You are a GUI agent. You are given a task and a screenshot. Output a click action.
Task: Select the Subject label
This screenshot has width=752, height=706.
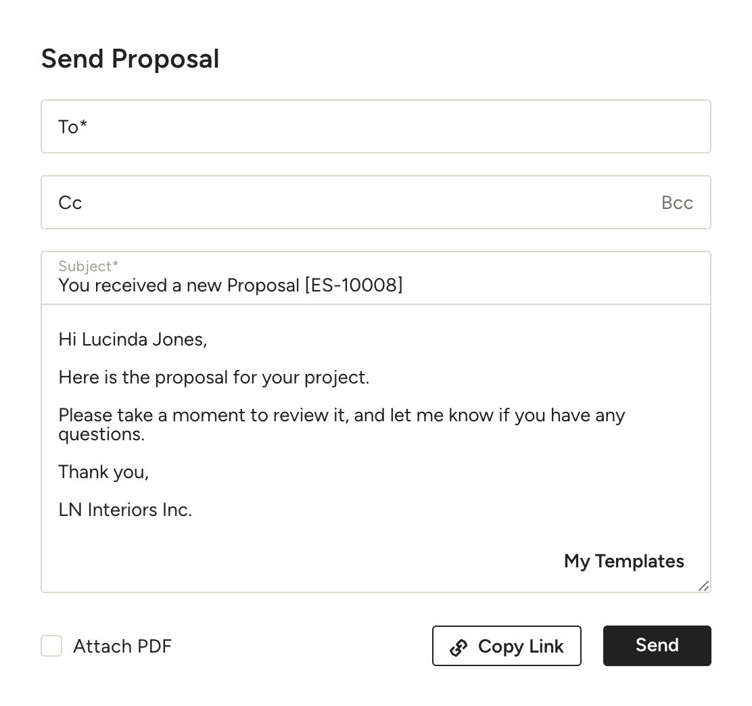point(87,266)
